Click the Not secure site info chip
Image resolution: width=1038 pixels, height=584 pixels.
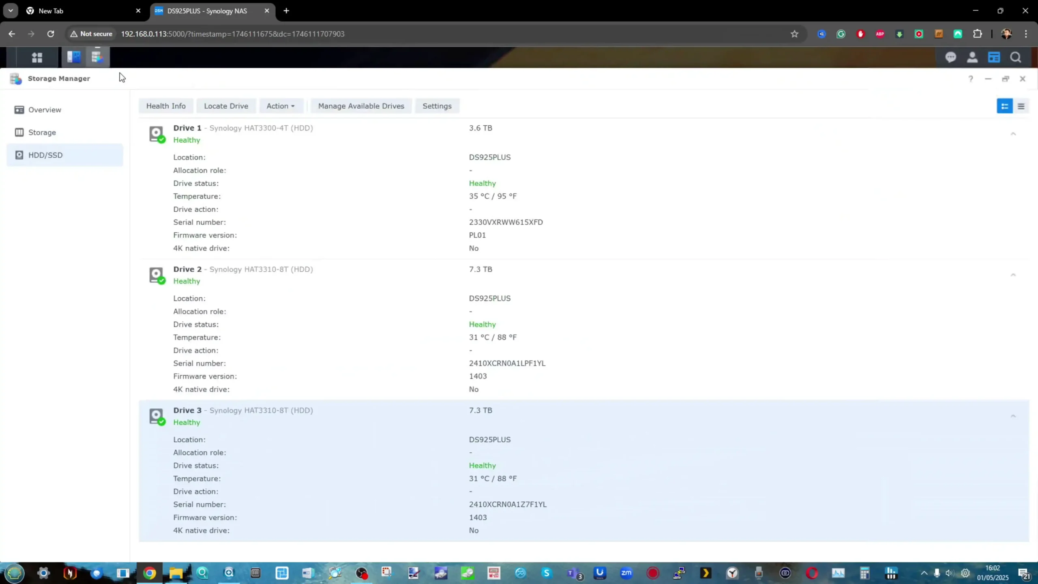pos(91,34)
